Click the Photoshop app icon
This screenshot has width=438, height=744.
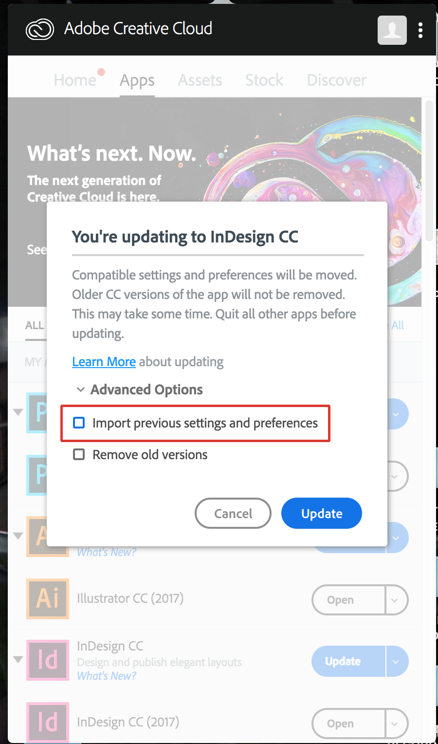tap(47, 413)
